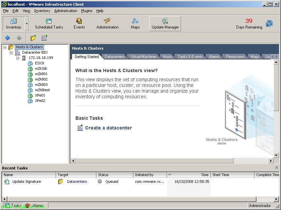
Task: Click the w2k3dc virtual machine icon
Action: click(x=30, y=68)
